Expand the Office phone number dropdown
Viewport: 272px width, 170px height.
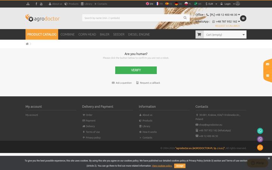point(239,15)
